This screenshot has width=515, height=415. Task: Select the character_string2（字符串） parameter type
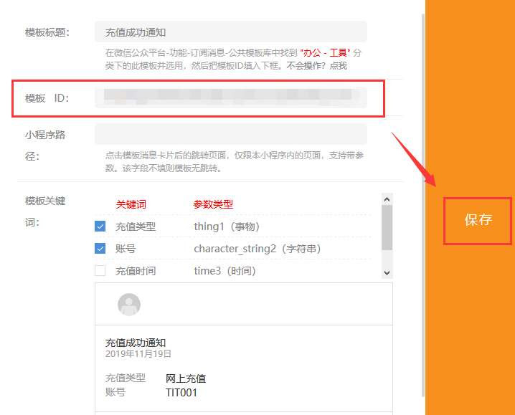pos(257,249)
